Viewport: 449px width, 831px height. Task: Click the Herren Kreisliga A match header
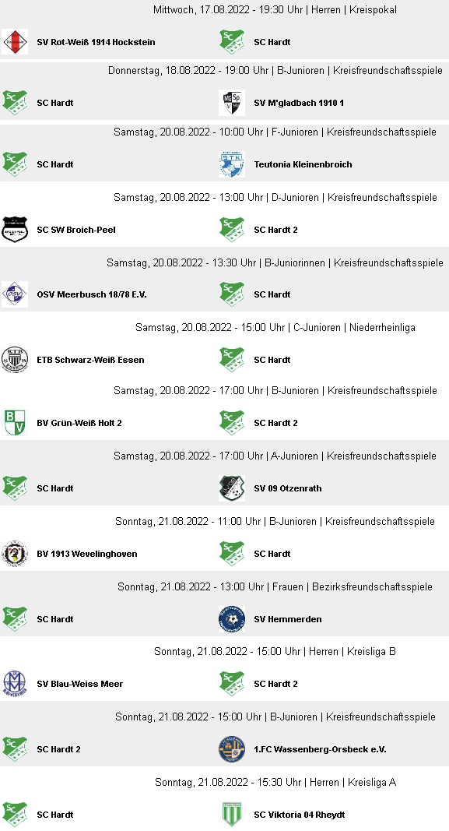coord(275,782)
